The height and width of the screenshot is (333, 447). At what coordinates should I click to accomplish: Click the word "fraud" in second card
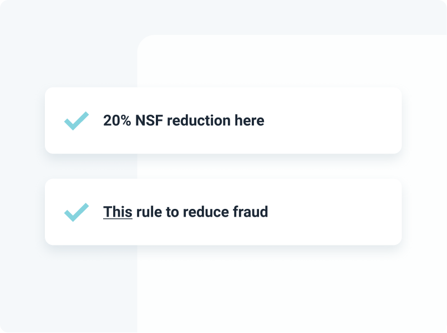tap(250, 212)
